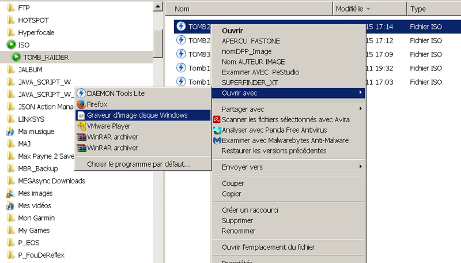Viewport: 461px width, 263px height.
Task: Click the JALBUM folder icon
Action: tap(10, 69)
